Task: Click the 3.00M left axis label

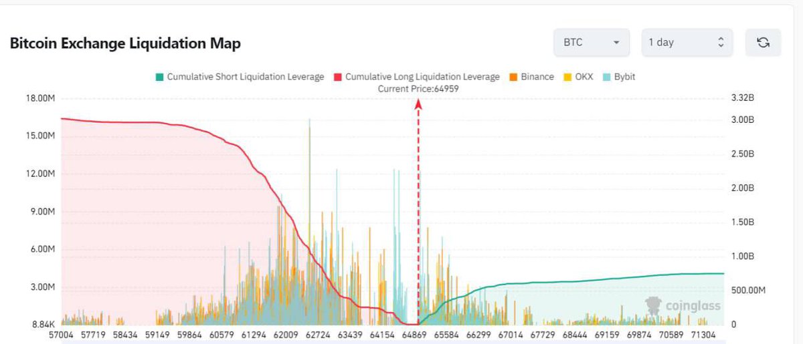Action: [x=43, y=287]
